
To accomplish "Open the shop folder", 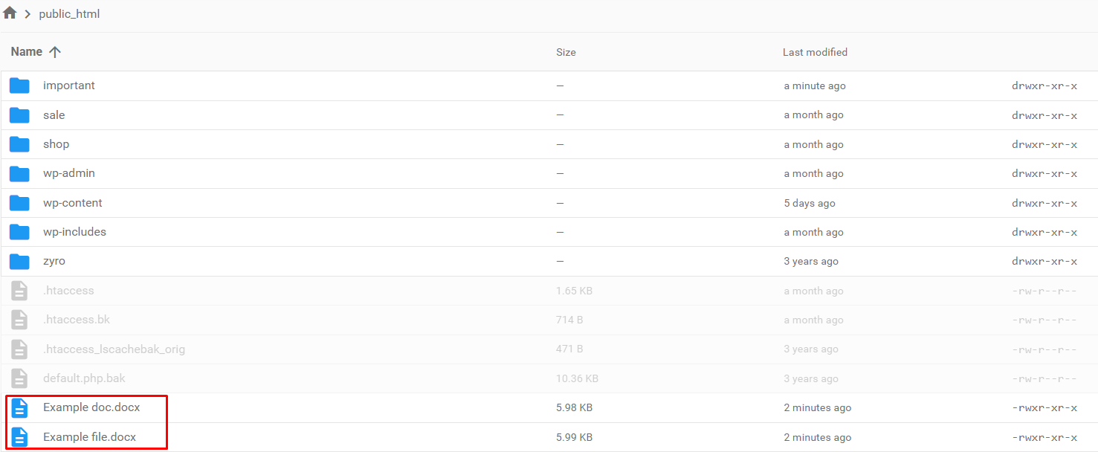I will (x=56, y=144).
